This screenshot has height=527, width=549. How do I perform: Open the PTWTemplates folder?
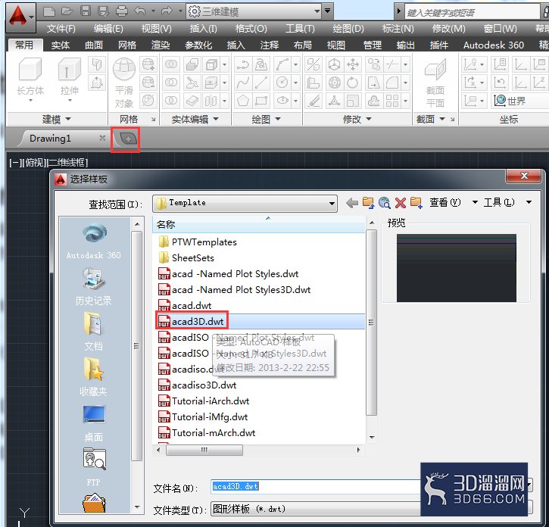(x=204, y=242)
